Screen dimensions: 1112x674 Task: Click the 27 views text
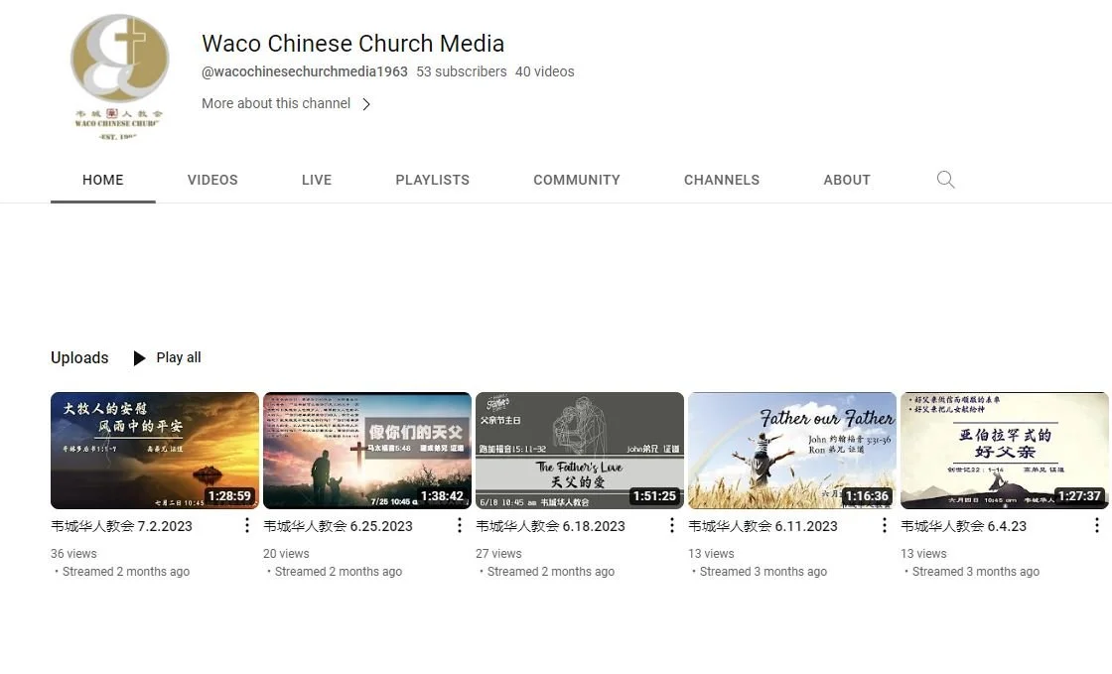click(498, 554)
